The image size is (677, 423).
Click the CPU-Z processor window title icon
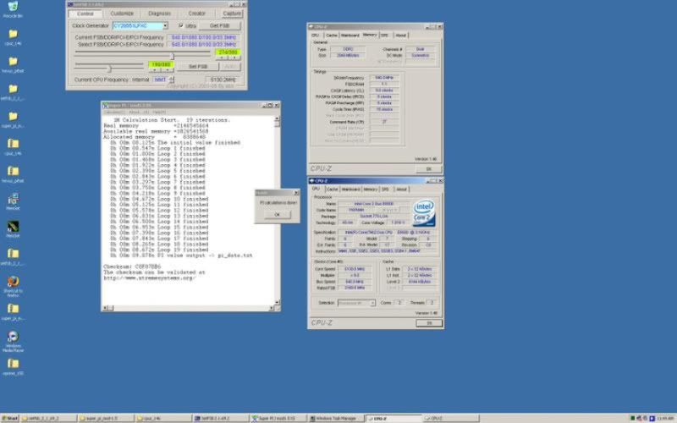tap(311, 181)
